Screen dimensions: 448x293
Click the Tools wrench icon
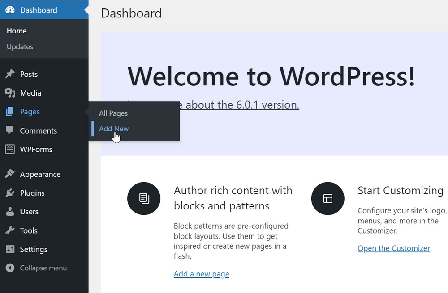(10, 230)
